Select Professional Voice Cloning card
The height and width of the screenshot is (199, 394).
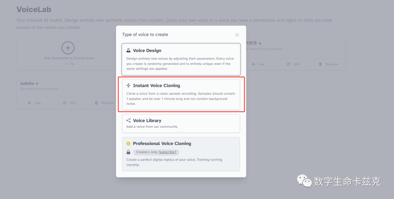181,154
